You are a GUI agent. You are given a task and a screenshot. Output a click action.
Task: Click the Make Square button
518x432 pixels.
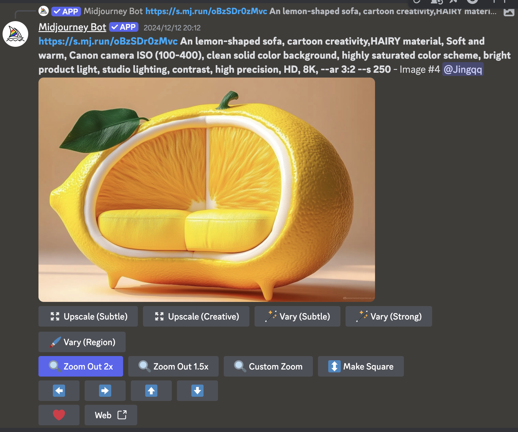click(361, 366)
